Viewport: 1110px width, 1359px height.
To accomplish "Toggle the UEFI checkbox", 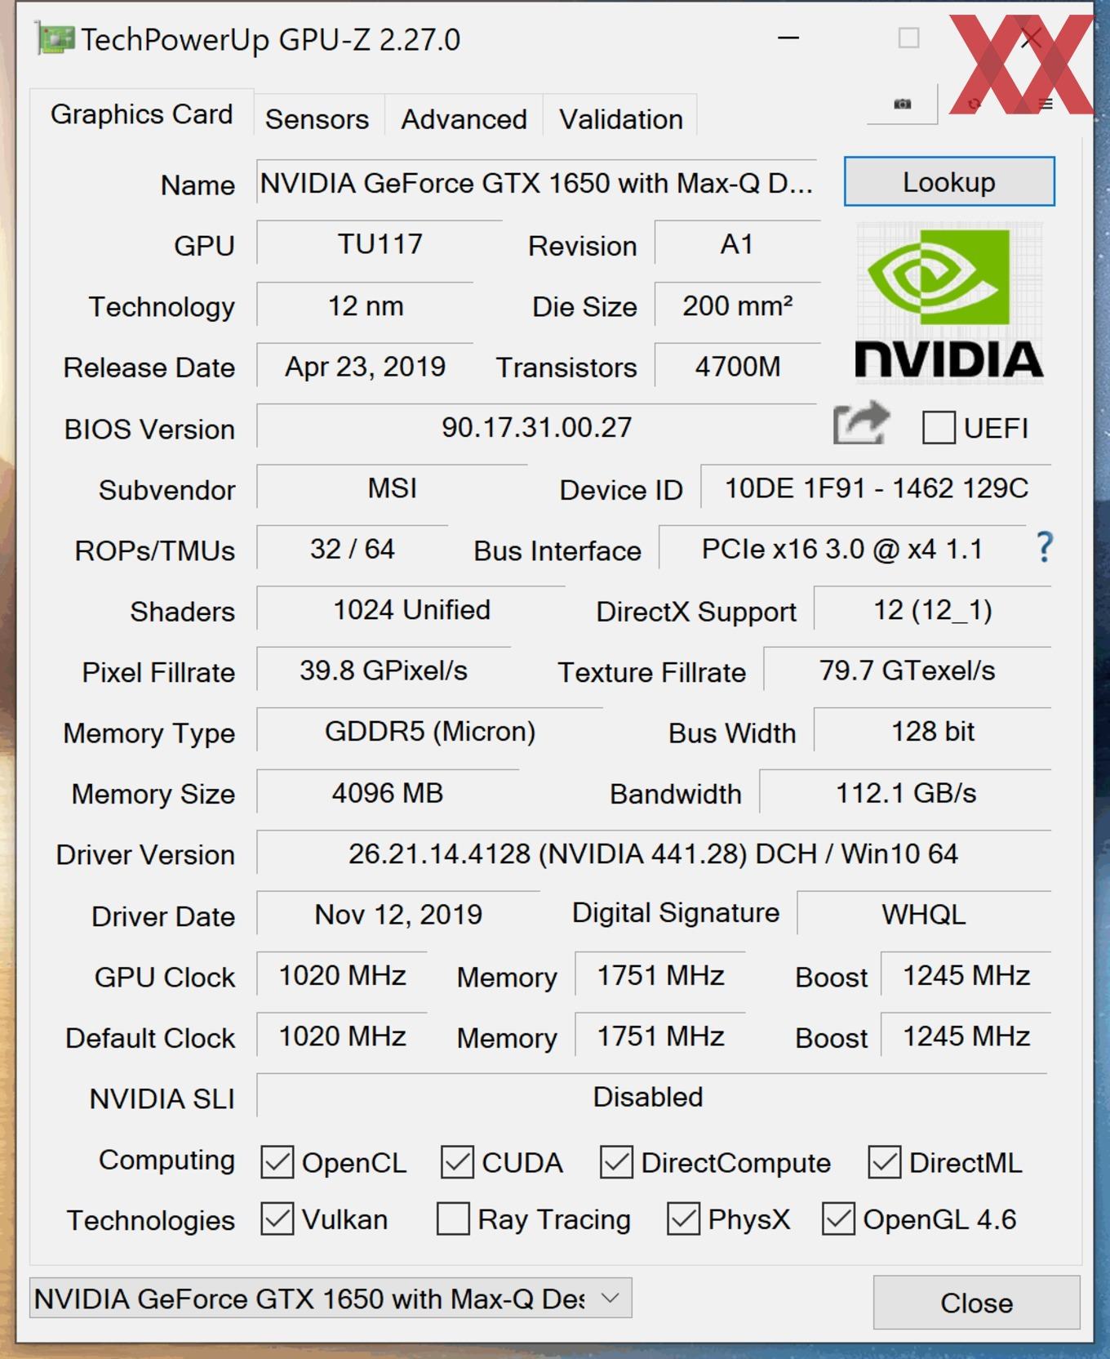I will [939, 427].
